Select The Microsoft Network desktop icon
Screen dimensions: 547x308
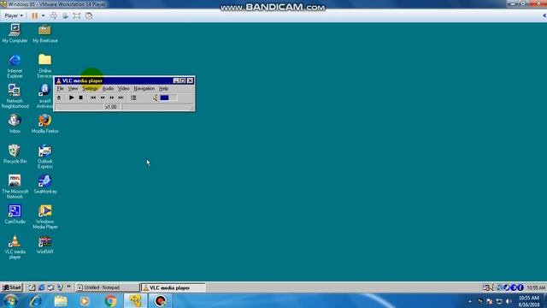(x=15, y=187)
